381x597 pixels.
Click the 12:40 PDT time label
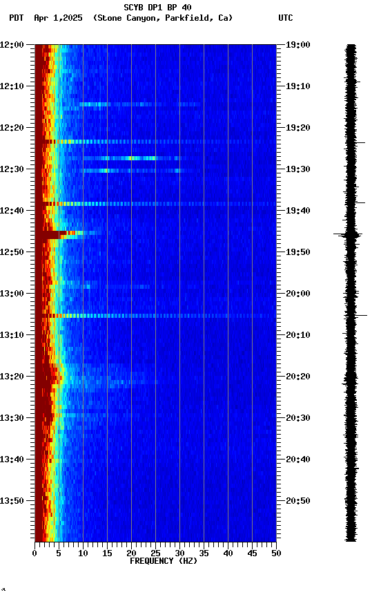click(x=12, y=211)
